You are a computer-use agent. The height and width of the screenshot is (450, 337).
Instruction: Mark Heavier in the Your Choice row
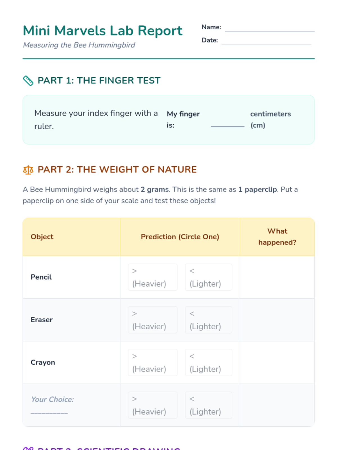pos(152,405)
